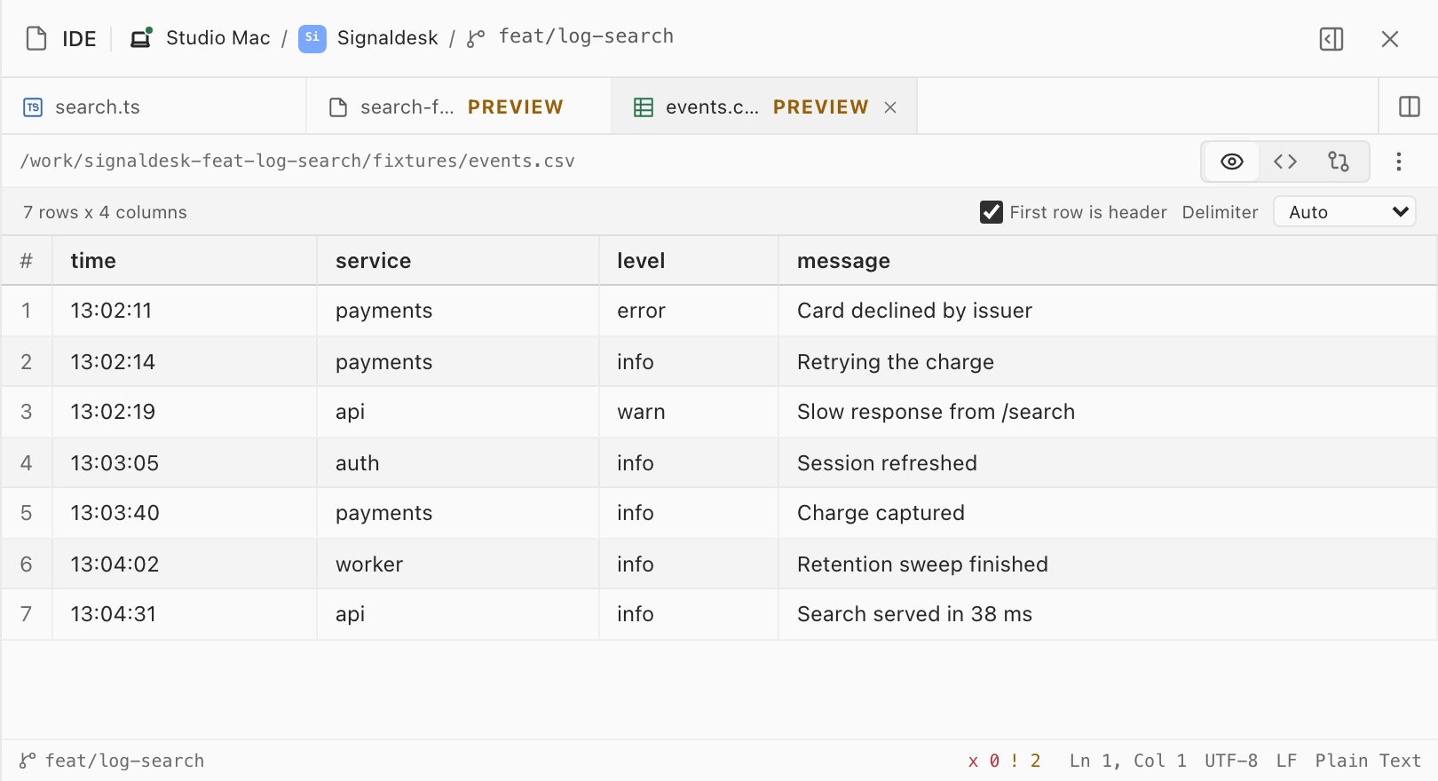Screen dimensions: 1438x781
Task: Click the Studio Mac laptop icon
Action: 141,37
